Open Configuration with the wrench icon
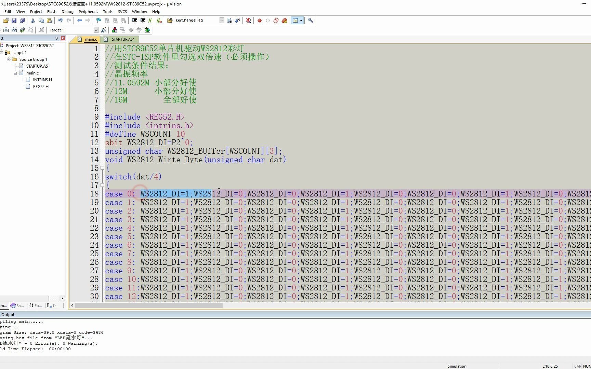Screen dimensions: 591x369 (x=311, y=20)
